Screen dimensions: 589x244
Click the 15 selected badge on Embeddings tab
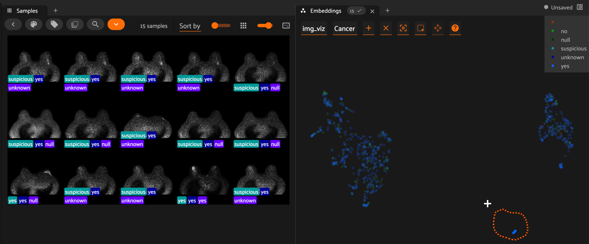click(x=356, y=11)
